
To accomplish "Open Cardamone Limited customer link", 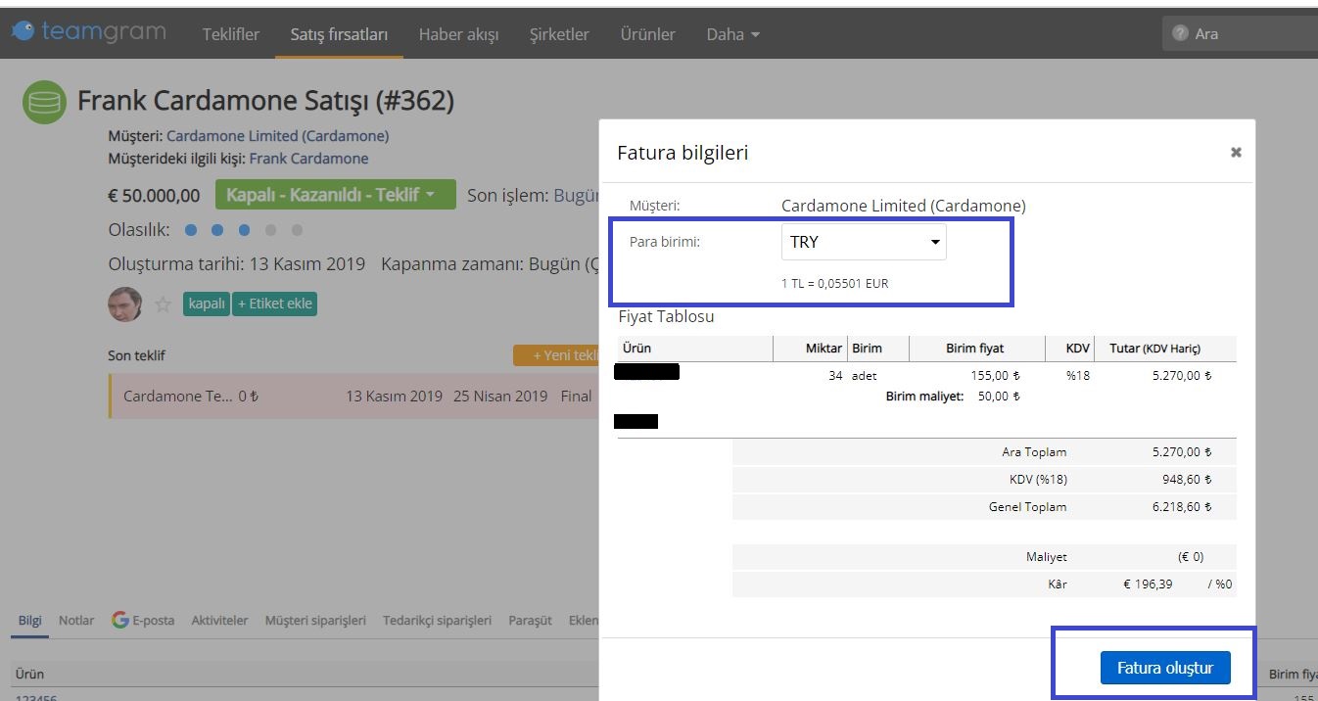I will pyautogui.click(x=277, y=136).
